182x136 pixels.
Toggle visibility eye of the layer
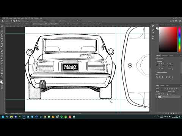[157, 97]
